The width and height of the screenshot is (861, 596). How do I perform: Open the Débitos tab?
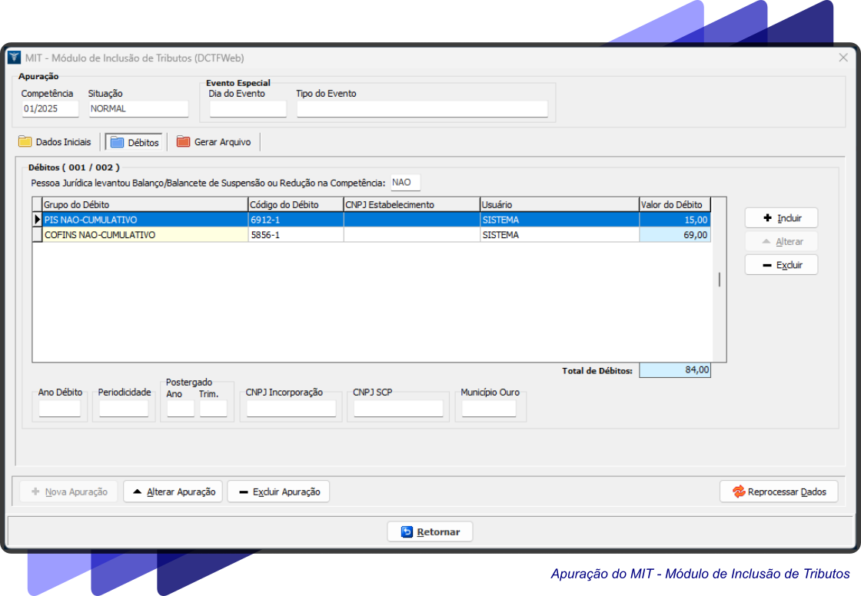coord(134,142)
